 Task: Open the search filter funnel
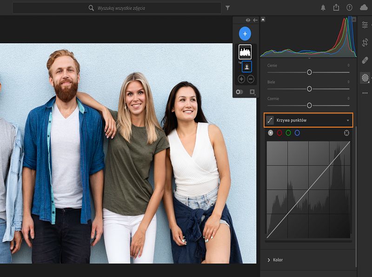[227, 8]
